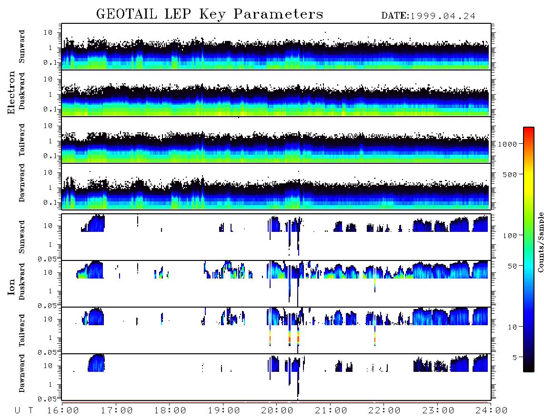The image size is (544, 419).
Task: Click the "18:00" time tick label
Action: pos(171,411)
